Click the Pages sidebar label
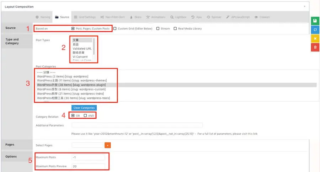The image size is (320, 172). pos(10,144)
